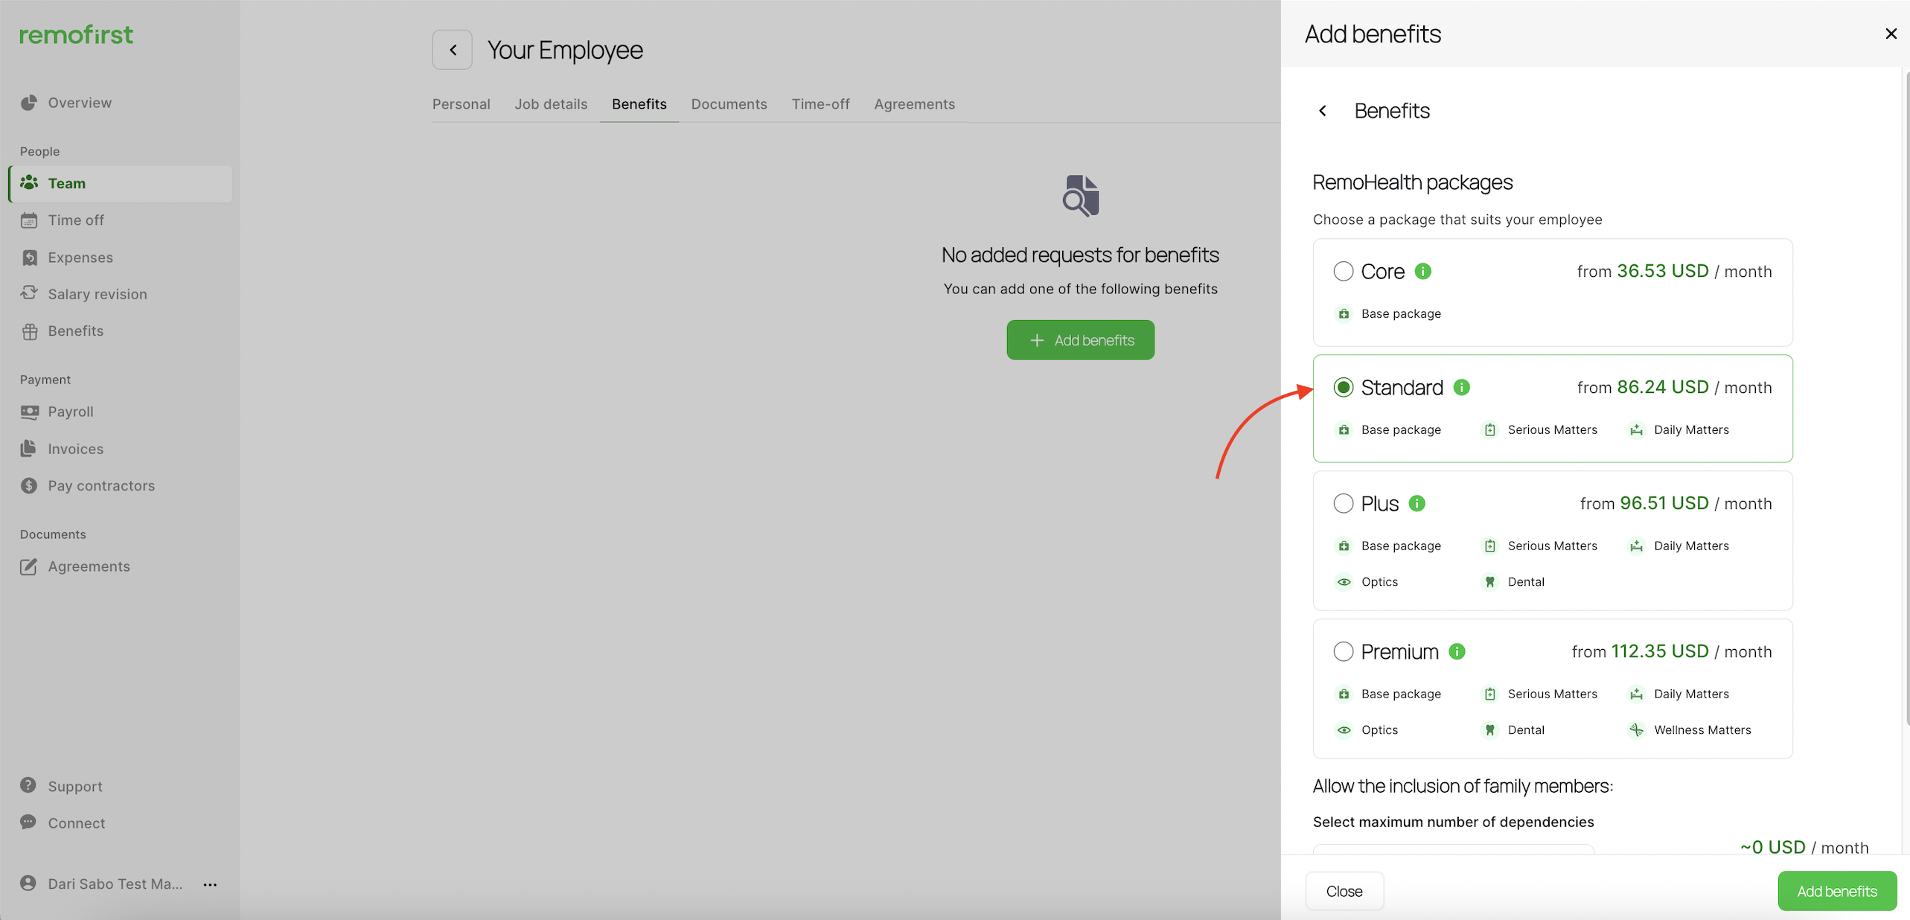Click the Pay contractors dollar icon
This screenshot has width=1910, height=920.
click(x=29, y=485)
